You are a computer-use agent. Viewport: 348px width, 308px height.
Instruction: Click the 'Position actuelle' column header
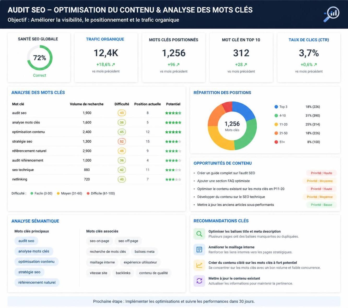click(148, 104)
